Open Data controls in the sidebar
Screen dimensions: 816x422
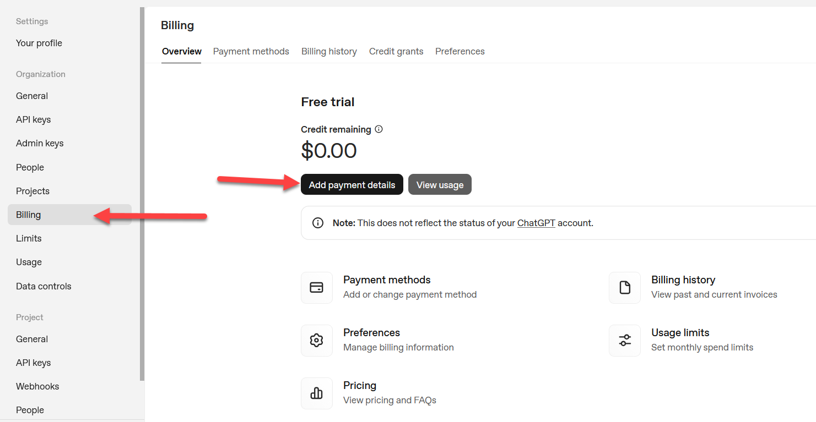pos(44,286)
